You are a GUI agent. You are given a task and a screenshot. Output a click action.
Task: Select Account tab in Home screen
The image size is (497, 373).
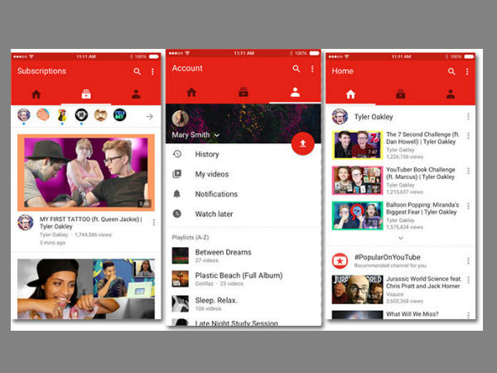tap(451, 94)
